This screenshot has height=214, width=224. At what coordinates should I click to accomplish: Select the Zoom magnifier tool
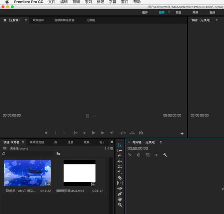click(x=120, y=205)
